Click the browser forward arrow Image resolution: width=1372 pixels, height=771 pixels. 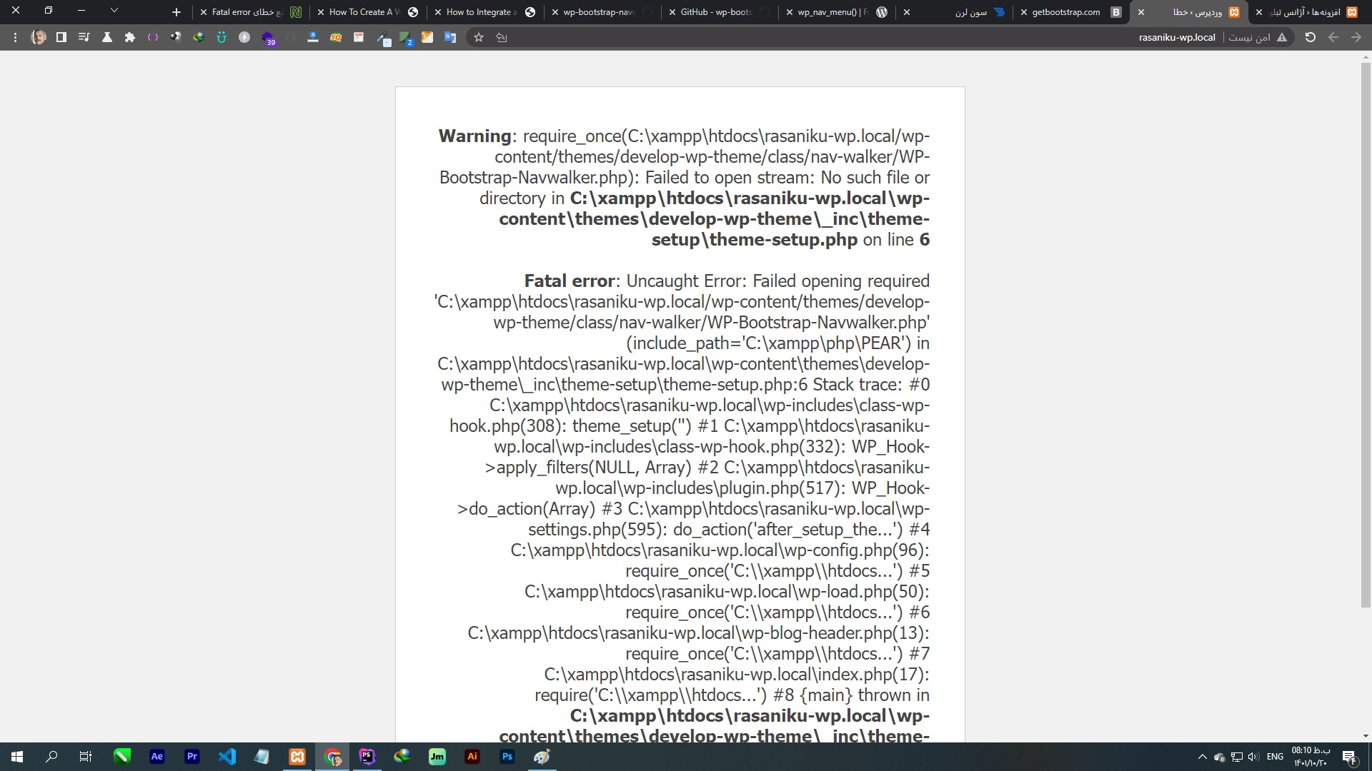tap(1356, 37)
